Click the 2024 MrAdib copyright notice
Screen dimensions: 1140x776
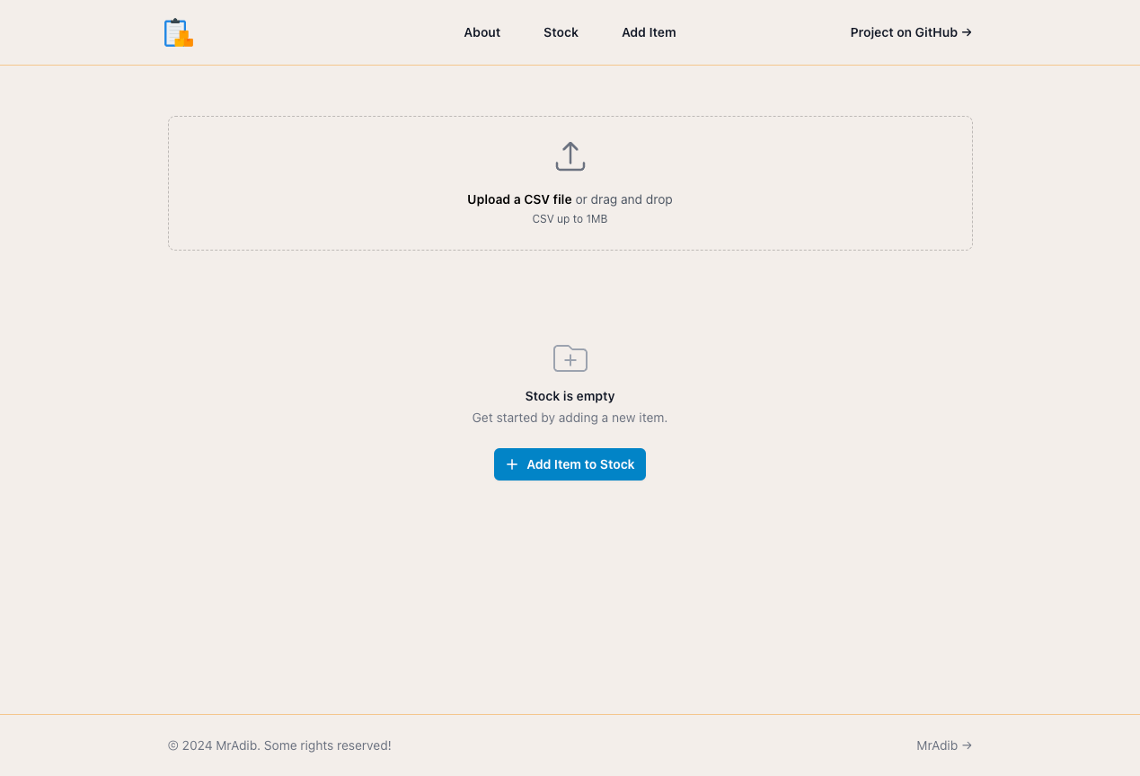pos(279,745)
